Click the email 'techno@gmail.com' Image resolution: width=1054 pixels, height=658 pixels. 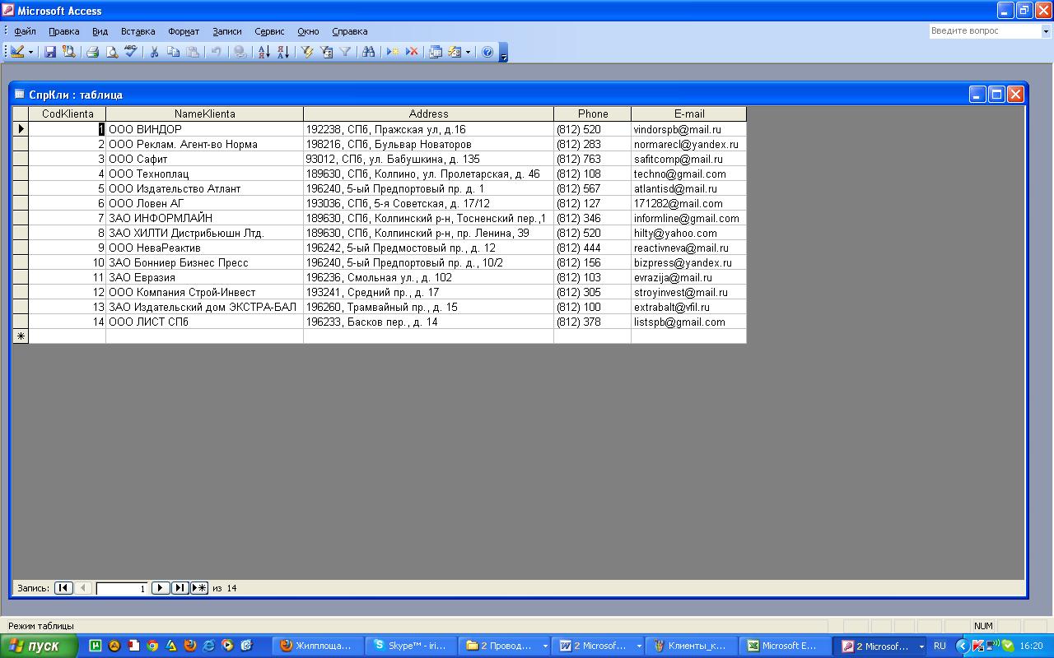680,174
